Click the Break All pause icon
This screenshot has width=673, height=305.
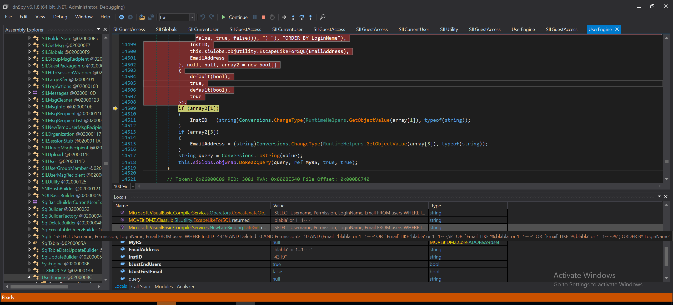[255, 17]
